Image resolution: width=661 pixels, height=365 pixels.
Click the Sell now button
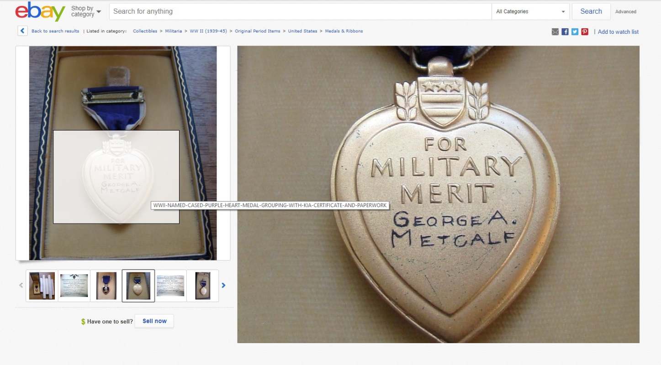point(154,321)
